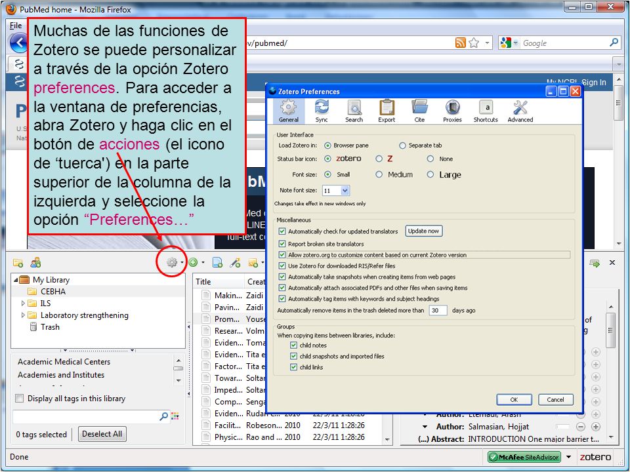Viewport: 630px width, 472px height.
Task: Click the Title column header
Action: pos(218,282)
